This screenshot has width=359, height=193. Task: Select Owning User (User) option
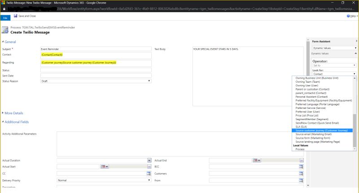click(x=306, y=85)
